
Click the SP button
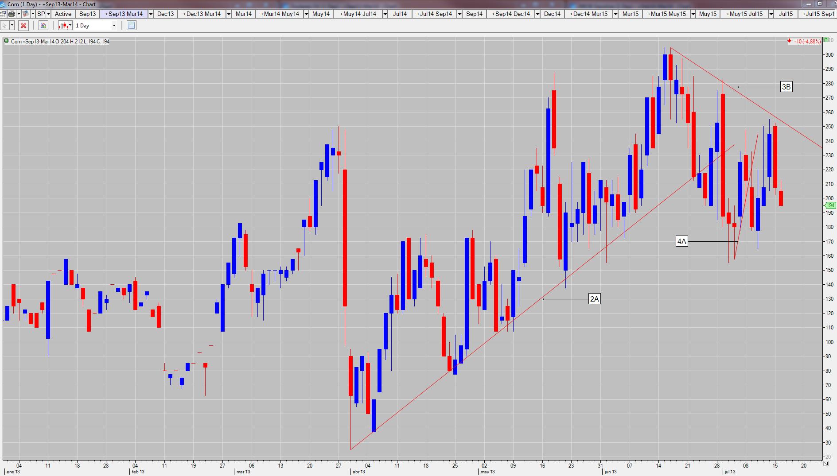(x=41, y=14)
